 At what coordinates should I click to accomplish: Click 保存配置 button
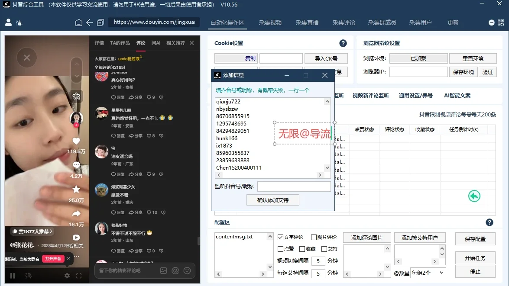475,239
